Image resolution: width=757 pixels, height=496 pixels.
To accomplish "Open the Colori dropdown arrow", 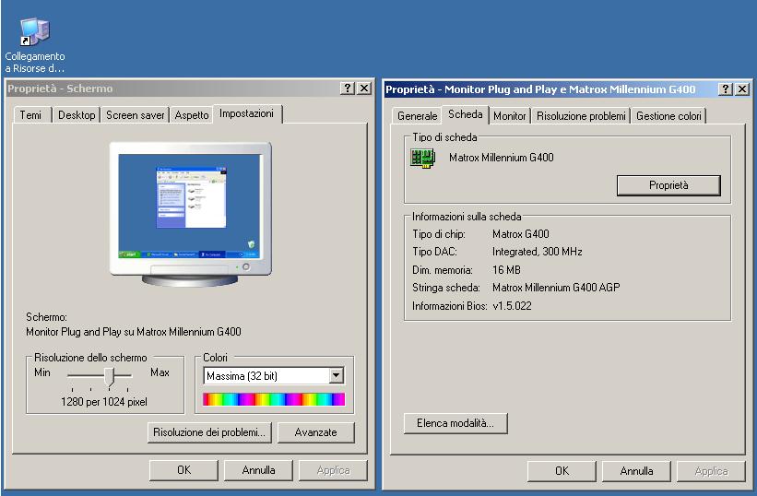I will tap(337, 375).
